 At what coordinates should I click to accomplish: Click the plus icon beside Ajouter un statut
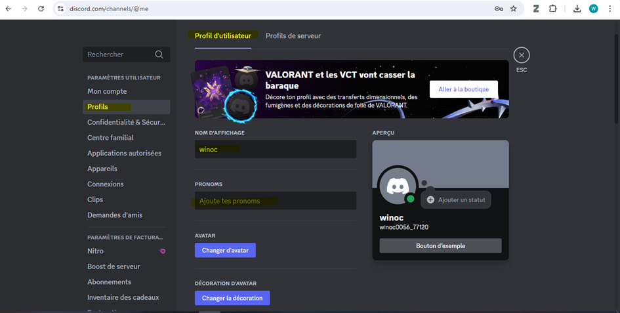430,199
